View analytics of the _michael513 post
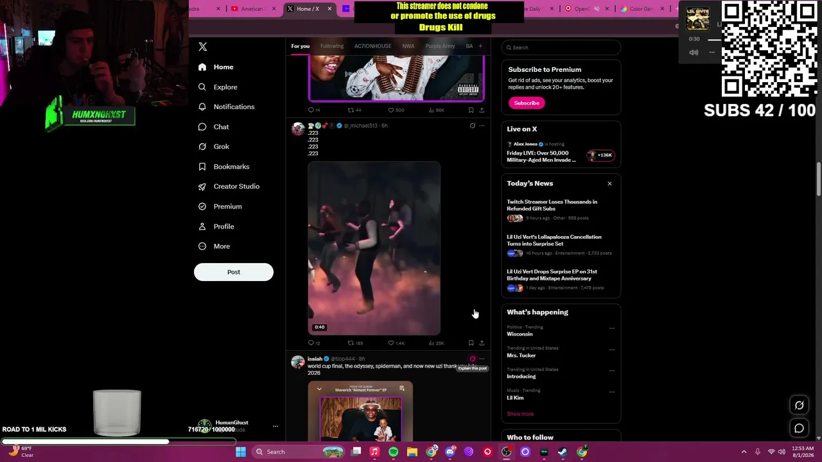Image resolution: width=822 pixels, height=462 pixels. click(436, 343)
